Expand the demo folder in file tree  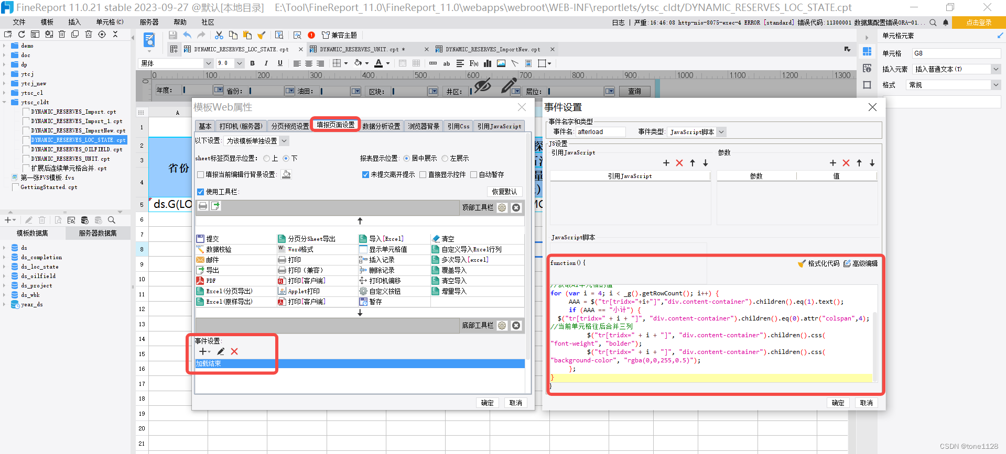point(4,46)
